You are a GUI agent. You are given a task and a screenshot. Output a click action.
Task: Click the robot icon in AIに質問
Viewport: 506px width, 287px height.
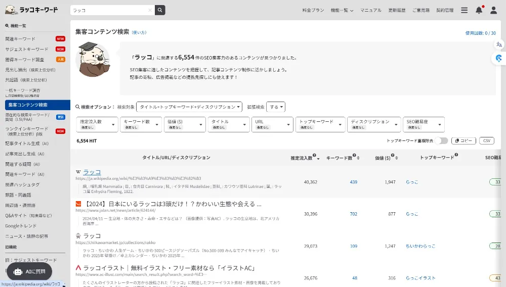click(x=18, y=272)
